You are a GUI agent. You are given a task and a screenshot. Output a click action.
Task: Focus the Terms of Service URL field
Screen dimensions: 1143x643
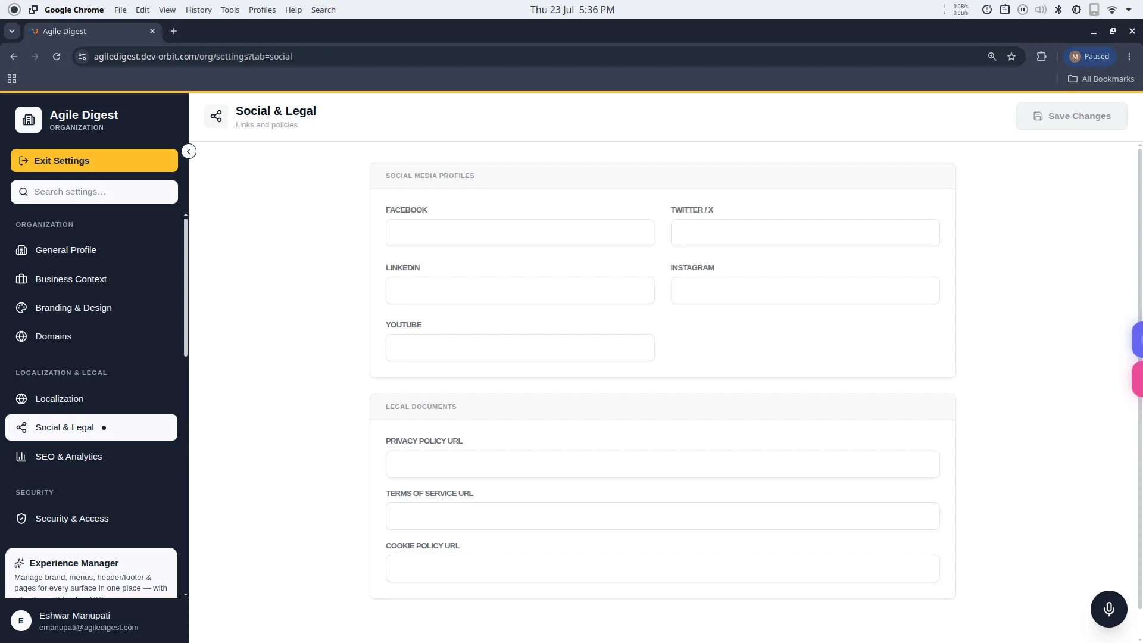point(663,516)
